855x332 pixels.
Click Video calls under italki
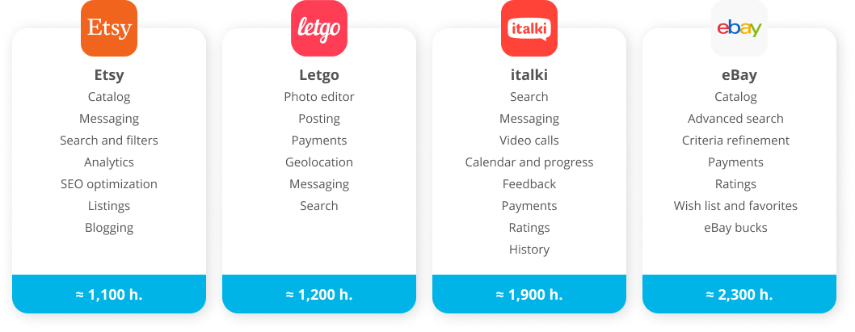[x=529, y=141]
